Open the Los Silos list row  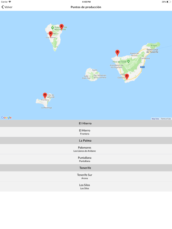86,186
